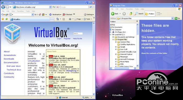Click Folders pane horizontal scrollbar thumb
Screen dimensions: 183x100
(x=122, y=68)
